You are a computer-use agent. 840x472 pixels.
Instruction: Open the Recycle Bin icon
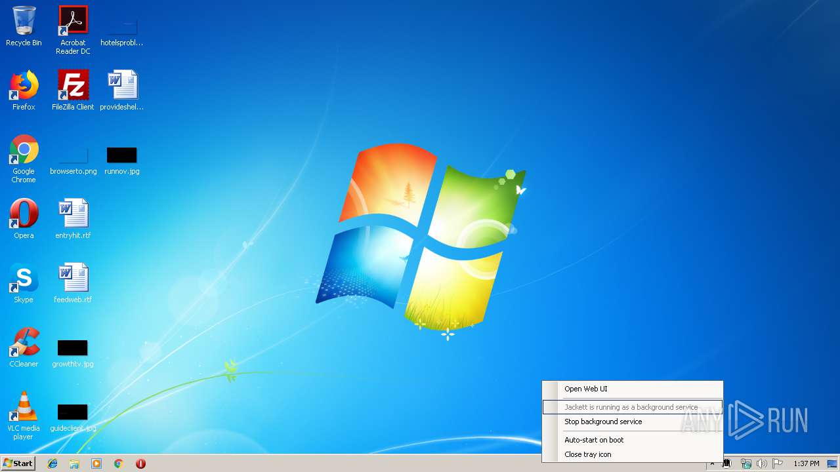pos(24,26)
